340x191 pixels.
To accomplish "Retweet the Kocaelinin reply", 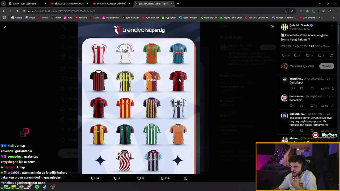I will click(301, 106).
